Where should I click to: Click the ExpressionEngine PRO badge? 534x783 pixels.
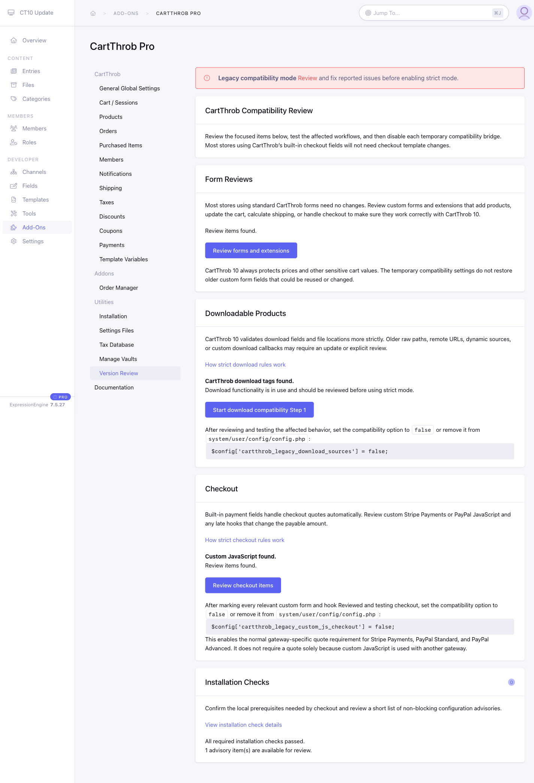click(60, 397)
